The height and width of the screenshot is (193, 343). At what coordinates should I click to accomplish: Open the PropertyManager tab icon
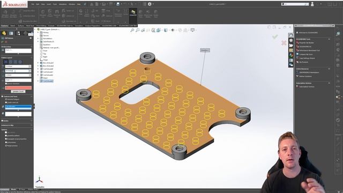point(11,33)
